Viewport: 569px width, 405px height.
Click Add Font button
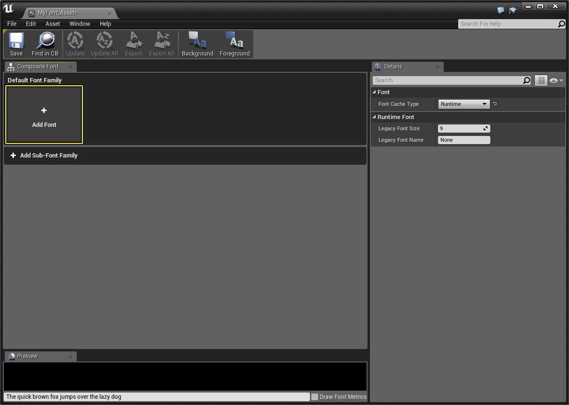pos(44,115)
